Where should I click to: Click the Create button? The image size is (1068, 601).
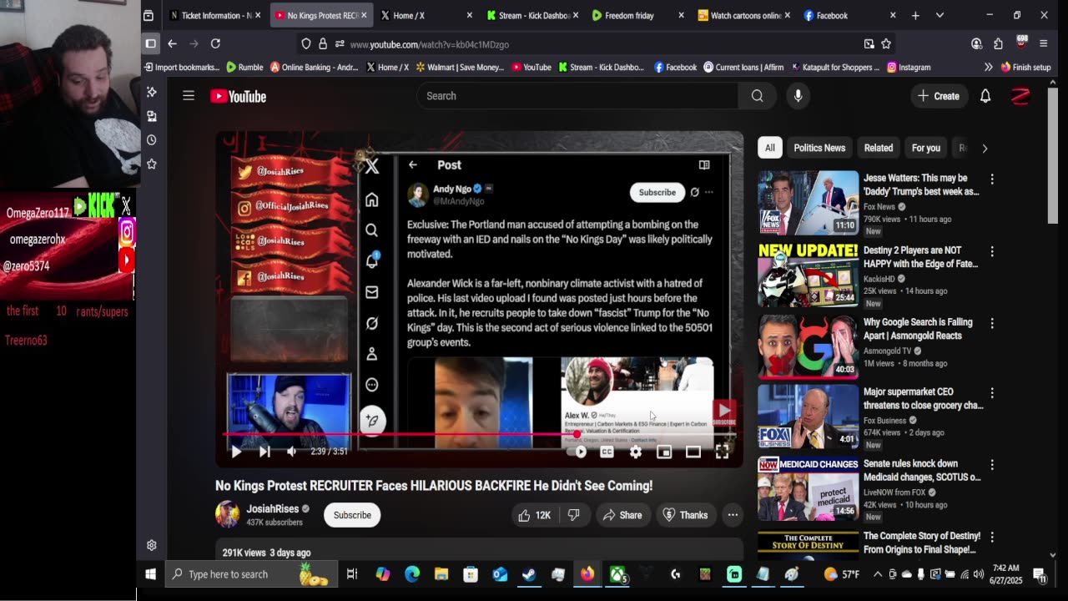coord(939,96)
